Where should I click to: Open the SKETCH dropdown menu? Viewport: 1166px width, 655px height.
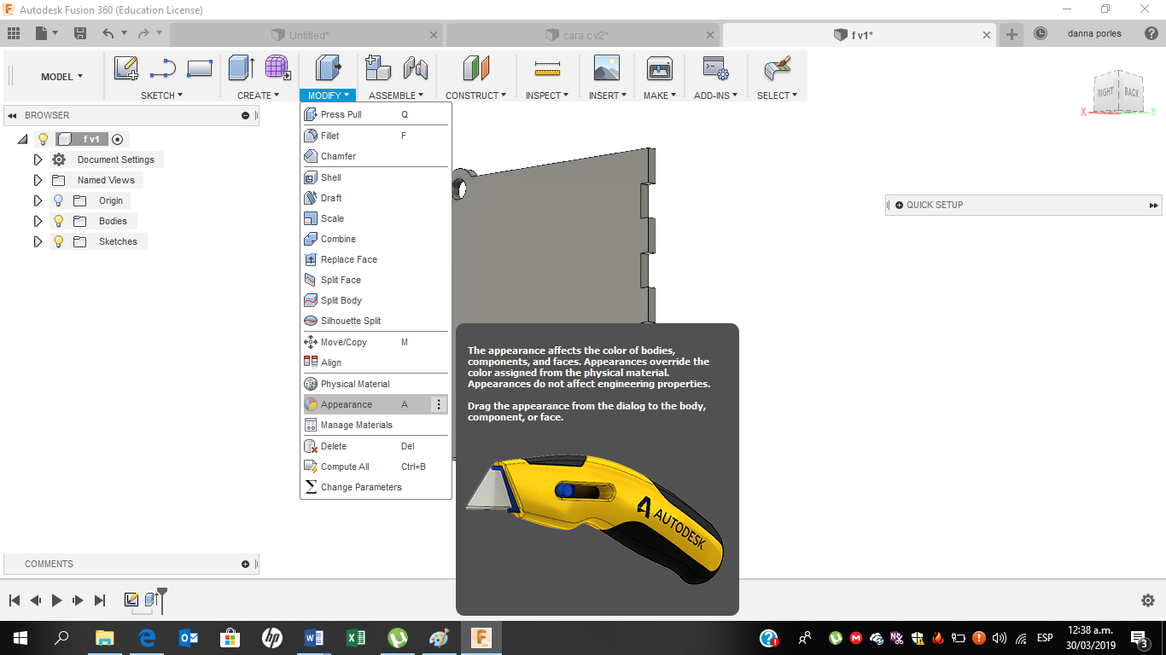(x=162, y=96)
